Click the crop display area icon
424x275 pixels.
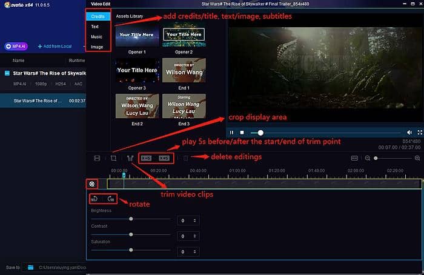pos(113,158)
